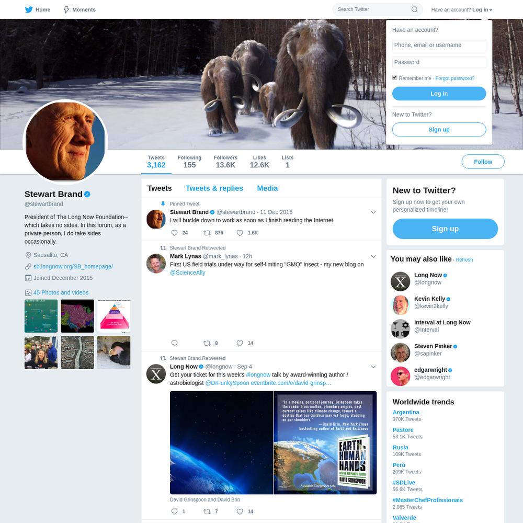
Task: Retweet the Mark Lynas tweet
Action: (207, 343)
